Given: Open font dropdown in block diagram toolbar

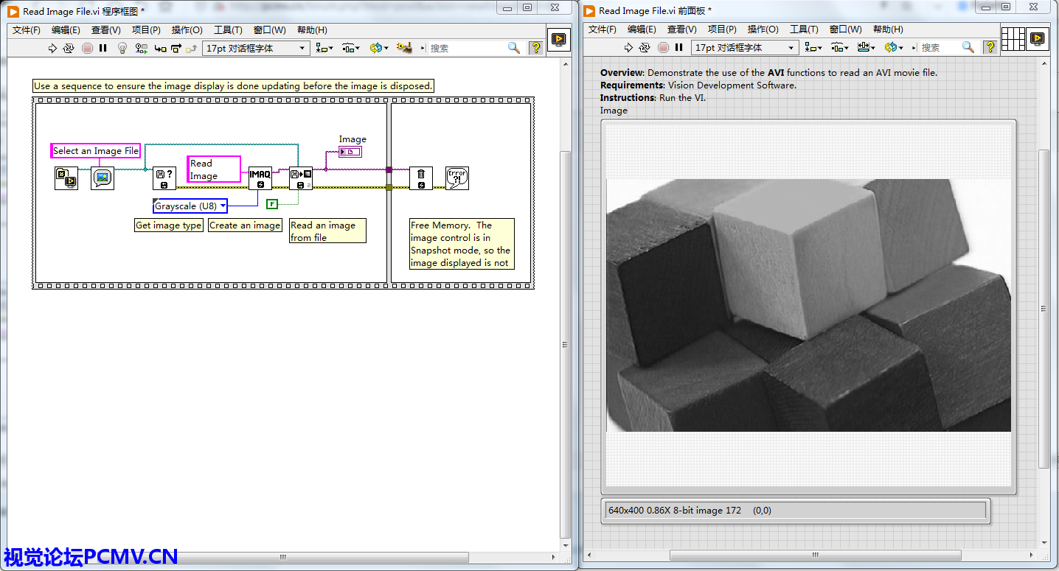Looking at the screenshot, I should (x=255, y=48).
